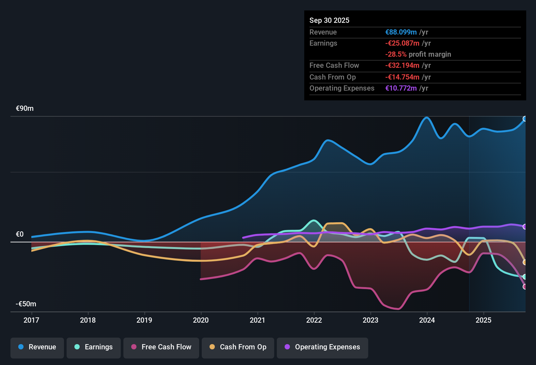Select the Operating Expenses endpoint marker
Image resolution: width=536 pixels, height=365 pixels.
(x=525, y=226)
